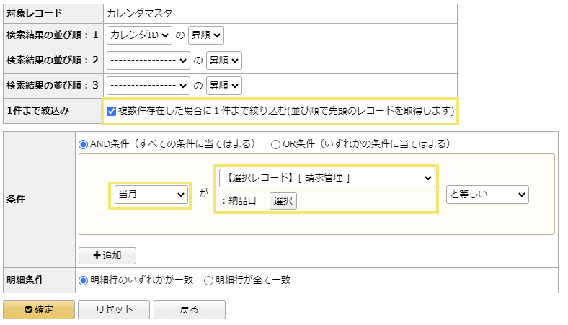The width and height of the screenshot is (568, 325).
Task: Click the 確定 confirm button
Action: point(39,310)
